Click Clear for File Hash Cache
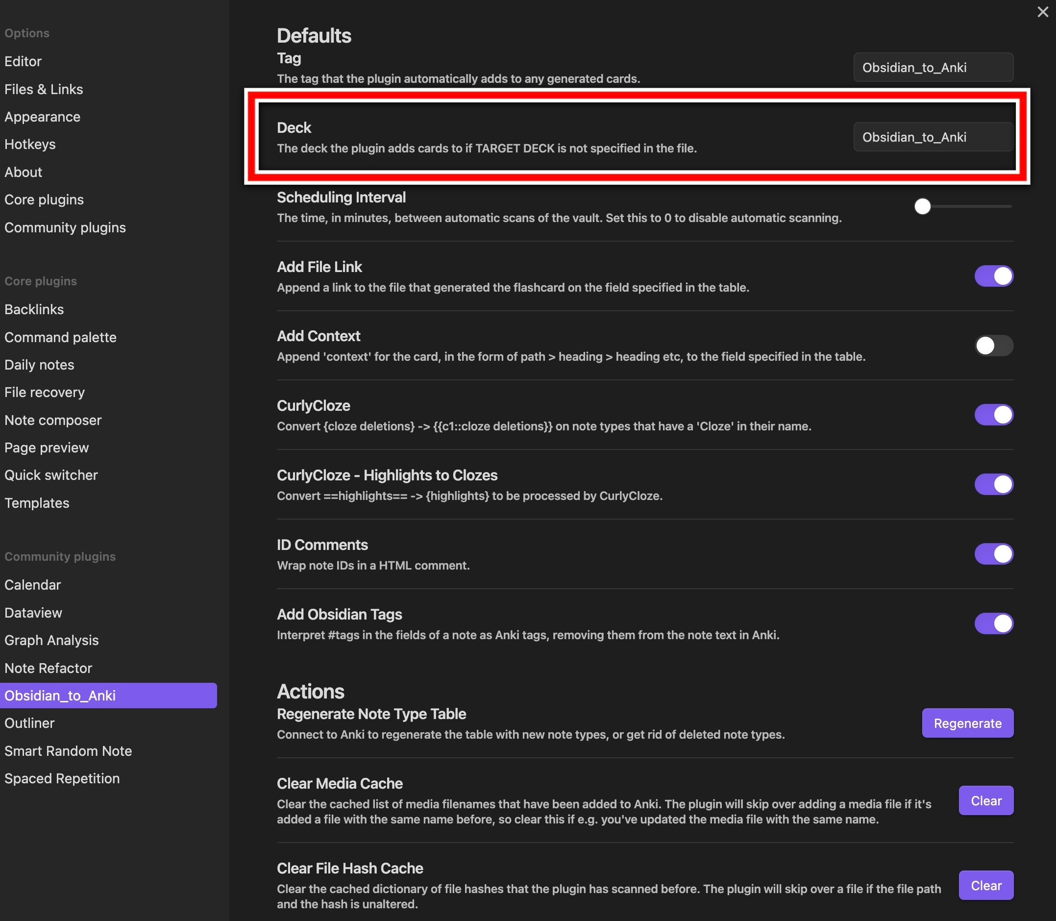The width and height of the screenshot is (1056, 921). coord(985,886)
